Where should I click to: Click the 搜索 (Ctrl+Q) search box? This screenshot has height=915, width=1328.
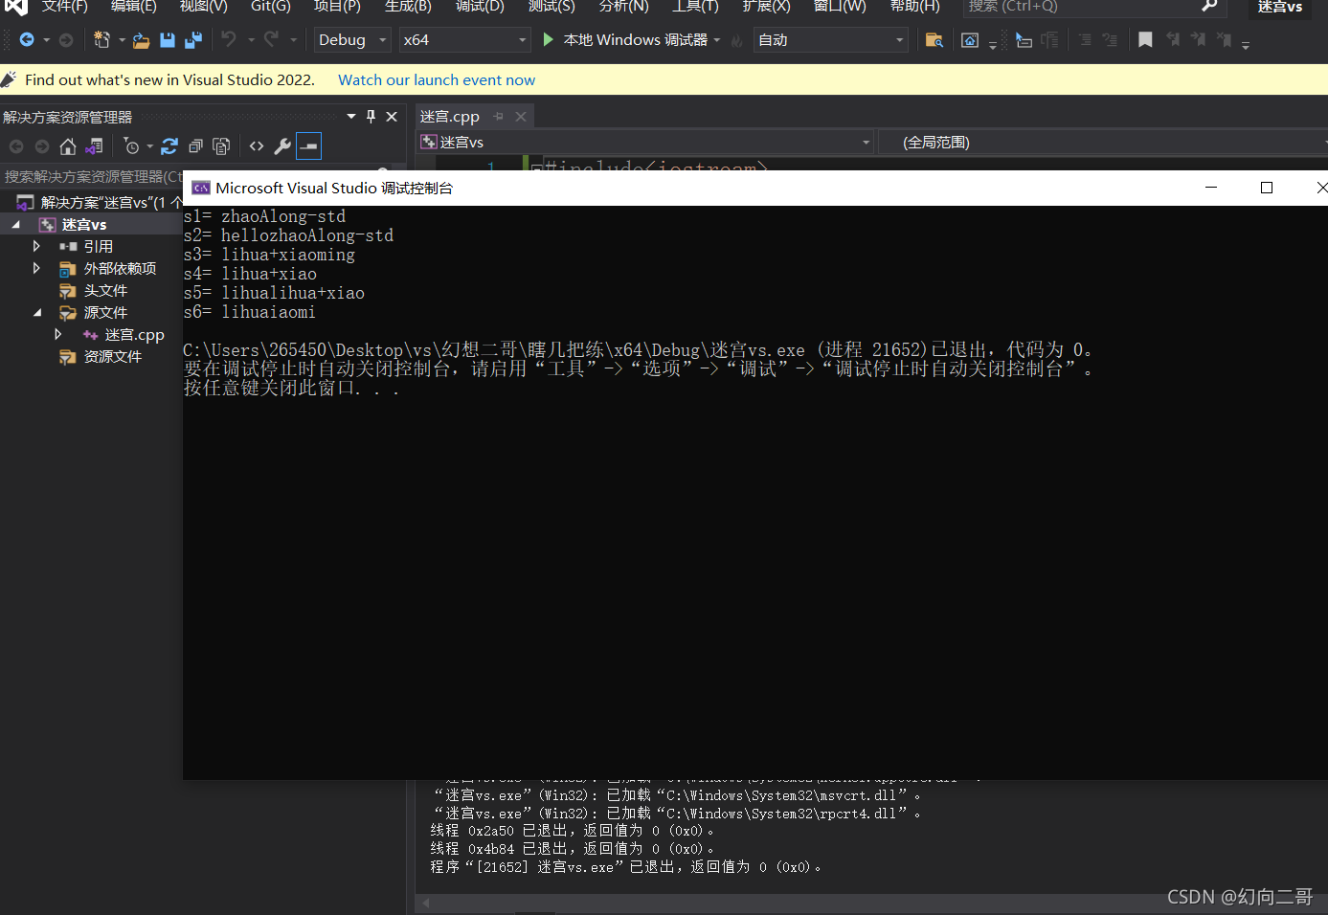tap(1095, 7)
